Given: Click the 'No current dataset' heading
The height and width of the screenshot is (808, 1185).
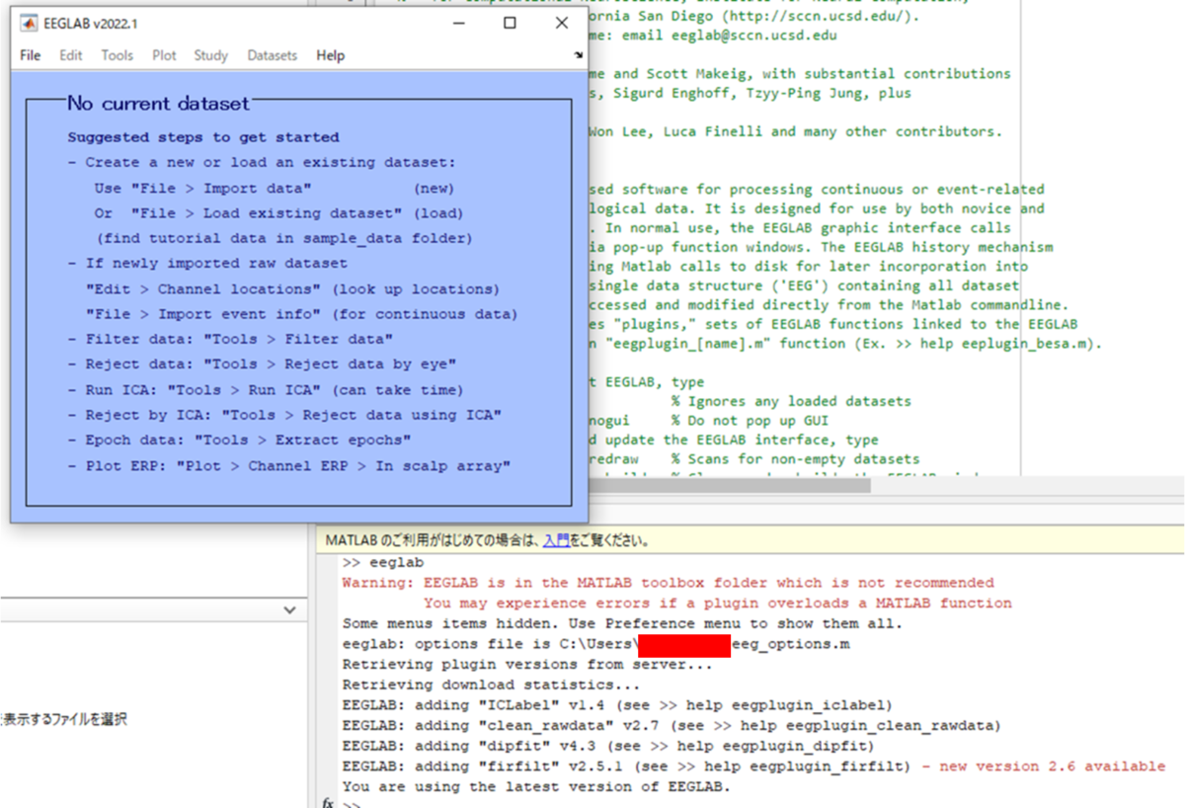Looking at the screenshot, I should [x=159, y=103].
